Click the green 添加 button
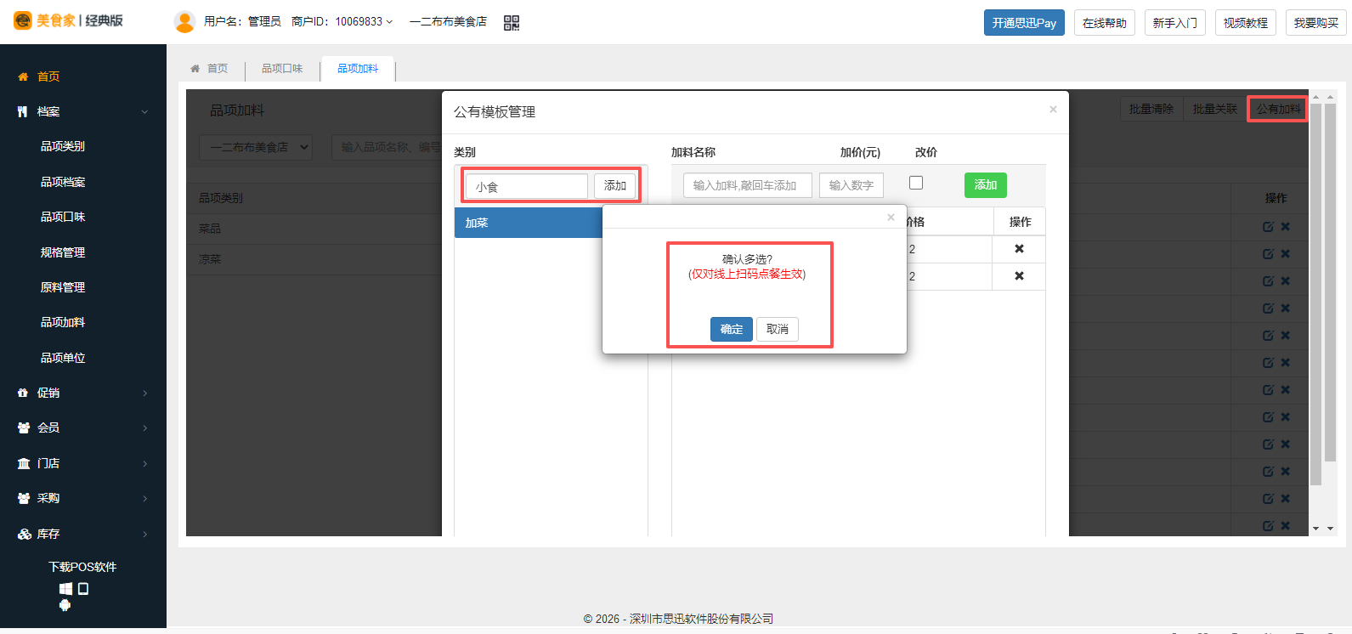1352x634 pixels. pos(986,185)
